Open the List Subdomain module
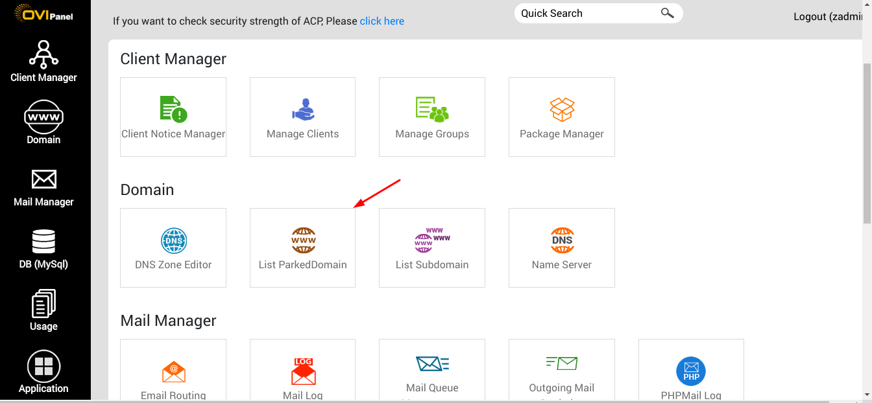Image resolution: width=872 pixels, height=403 pixels. (x=432, y=248)
